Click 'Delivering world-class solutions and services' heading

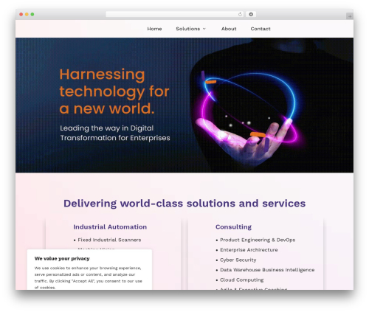[x=184, y=204]
